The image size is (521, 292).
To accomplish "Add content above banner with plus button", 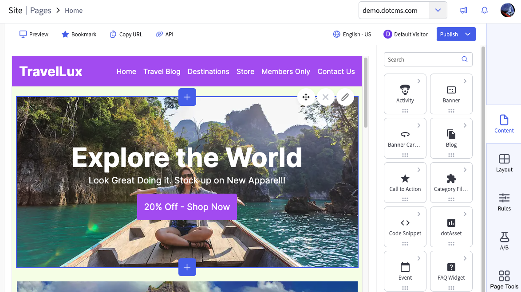I will pos(187,97).
